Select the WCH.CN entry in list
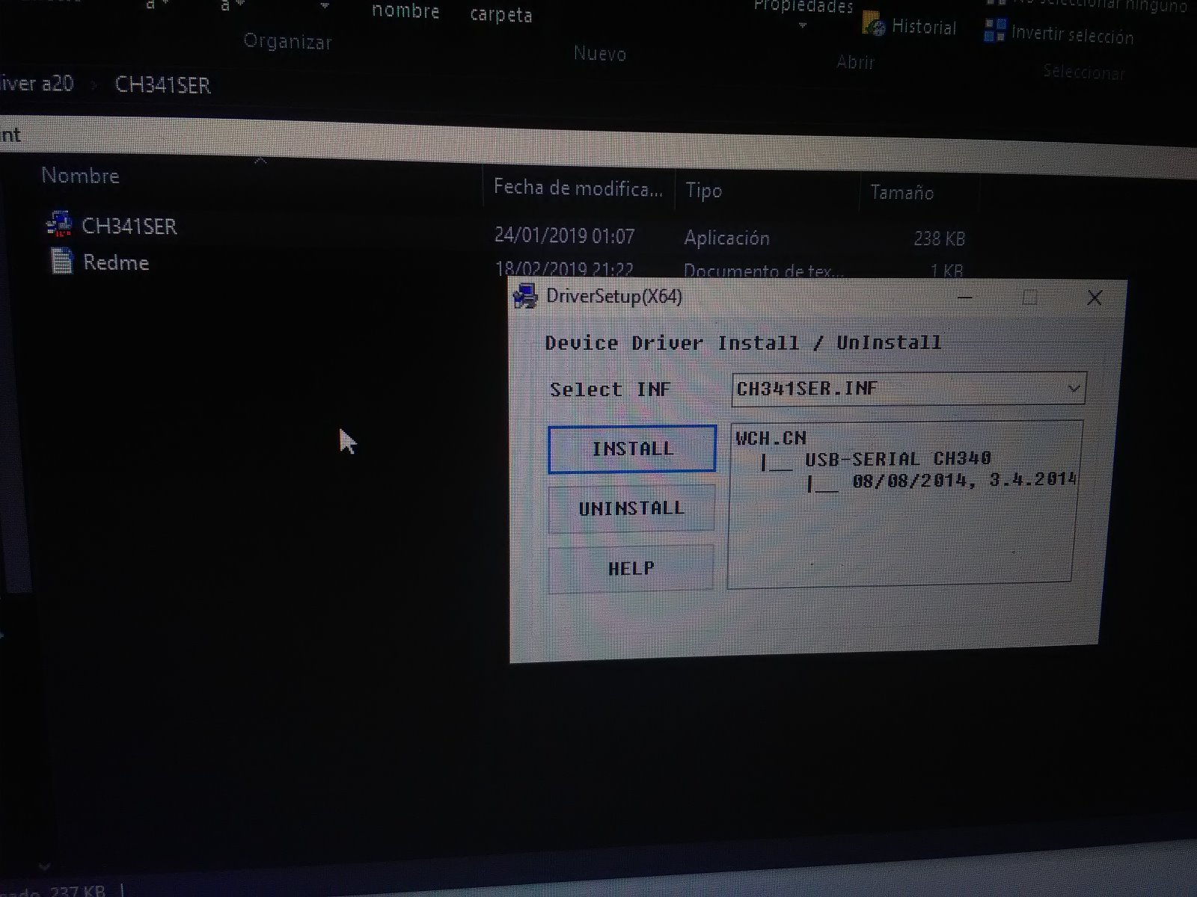This screenshot has height=897, width=1197. coord(771,438)
